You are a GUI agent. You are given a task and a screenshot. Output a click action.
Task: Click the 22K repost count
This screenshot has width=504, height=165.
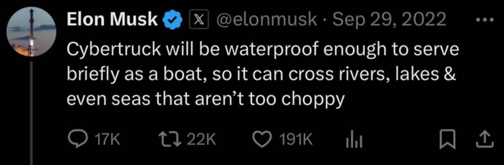201,140
